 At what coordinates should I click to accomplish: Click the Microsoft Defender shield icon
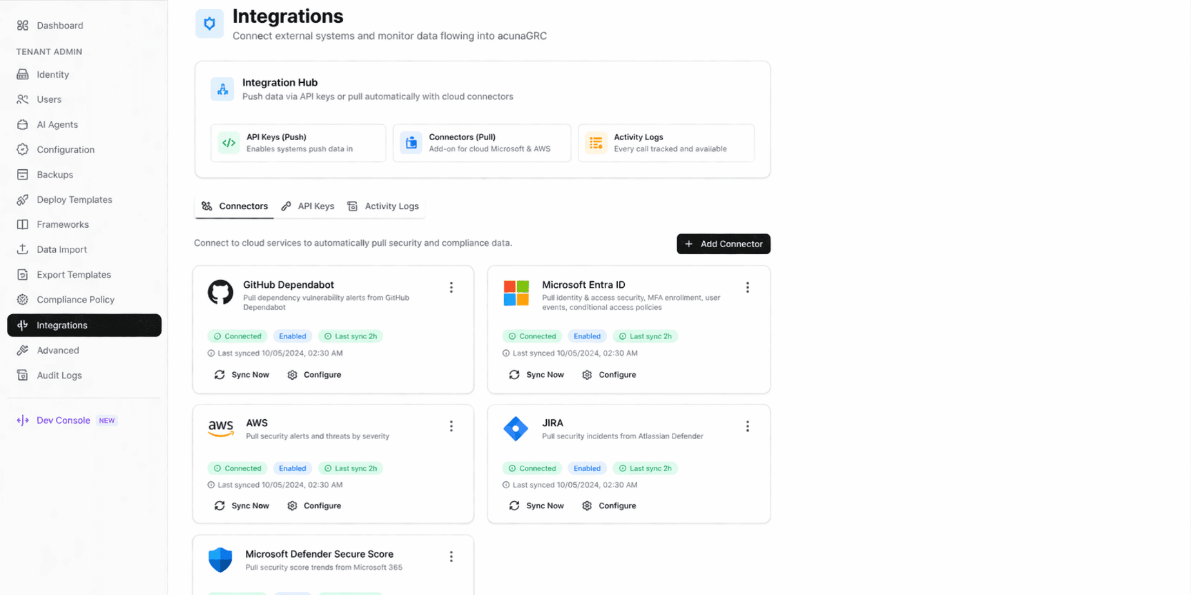[220, 559]
